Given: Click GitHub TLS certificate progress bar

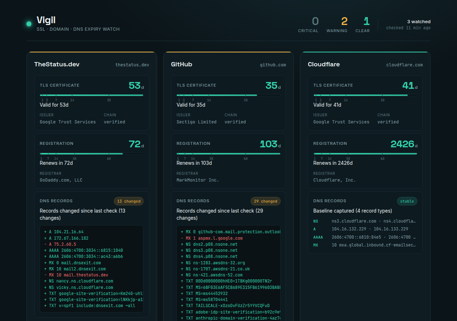Looking at the screenshot, I should tap(228, 95).
